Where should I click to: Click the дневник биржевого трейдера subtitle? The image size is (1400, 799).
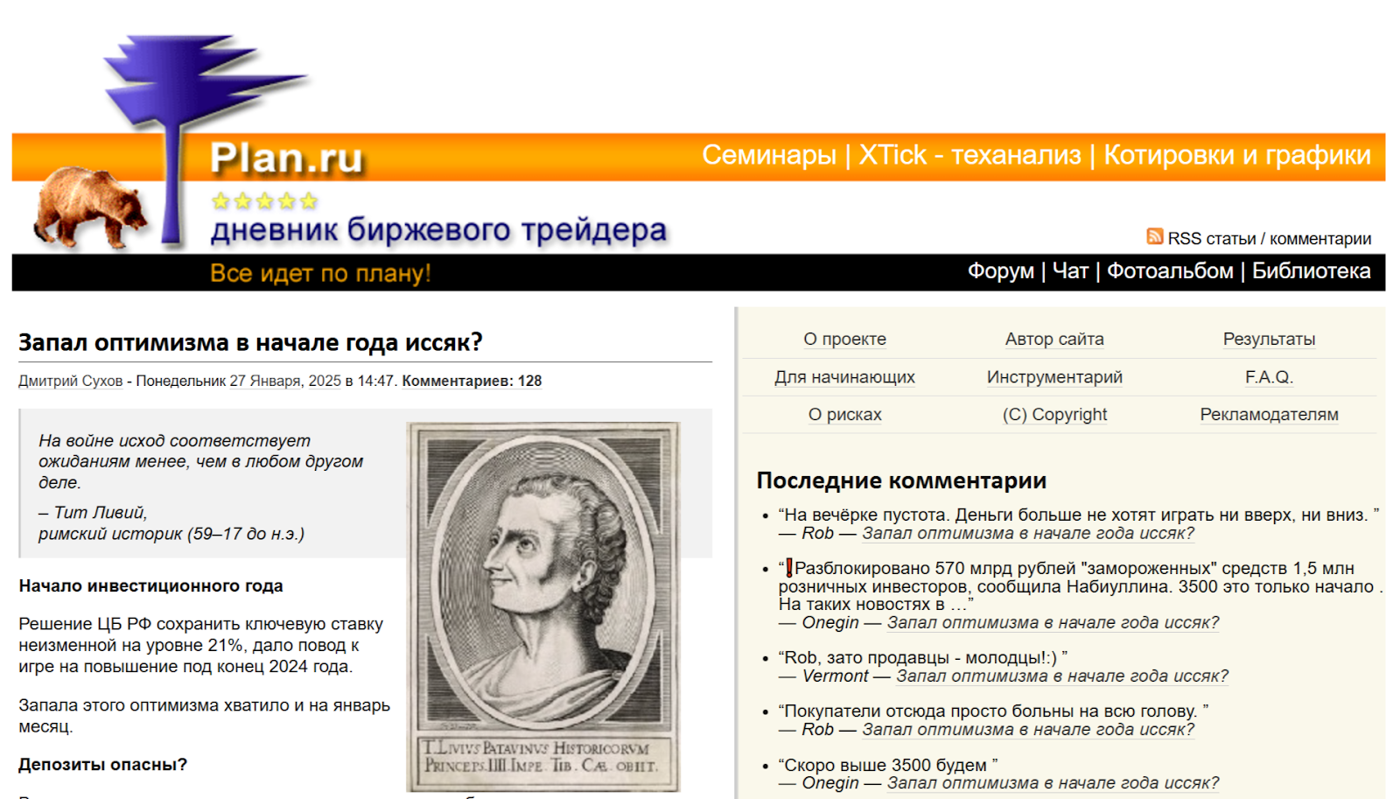coord(438,230)
